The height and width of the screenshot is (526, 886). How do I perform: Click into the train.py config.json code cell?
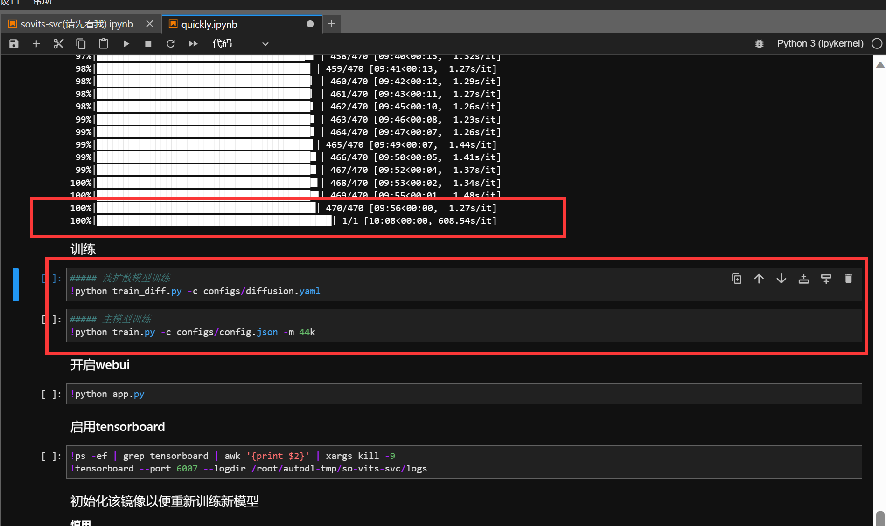(464, 326)
